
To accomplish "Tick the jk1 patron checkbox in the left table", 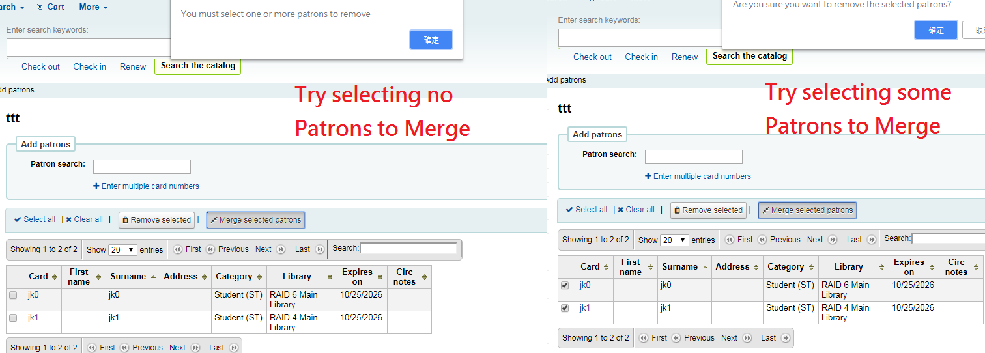I will coord(13,318).
